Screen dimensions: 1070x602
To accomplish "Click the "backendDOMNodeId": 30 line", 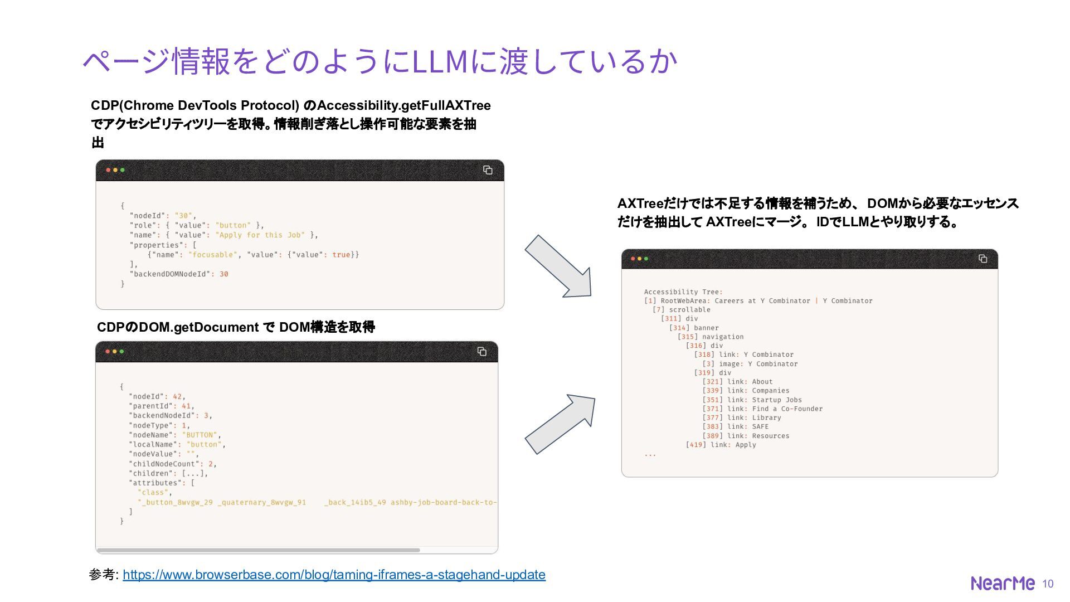I will (178, 274).
